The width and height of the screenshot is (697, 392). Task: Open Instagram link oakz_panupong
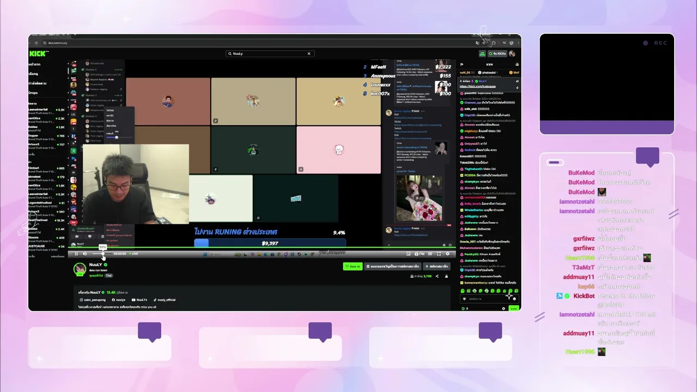pyautogui.click(x=93, y=300)
